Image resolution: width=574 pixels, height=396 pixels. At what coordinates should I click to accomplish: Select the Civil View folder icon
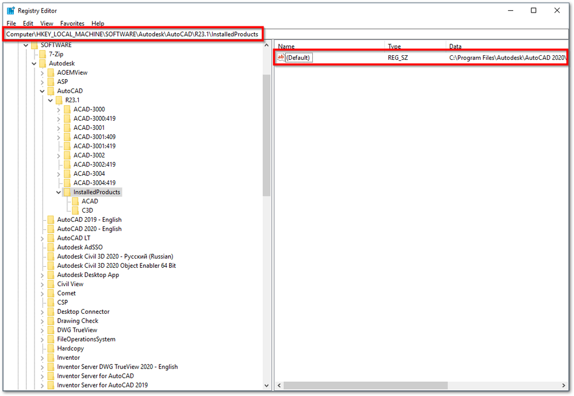[x=51, y=284]
